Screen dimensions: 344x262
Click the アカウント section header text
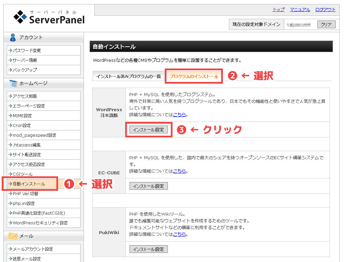pos(31,37)
